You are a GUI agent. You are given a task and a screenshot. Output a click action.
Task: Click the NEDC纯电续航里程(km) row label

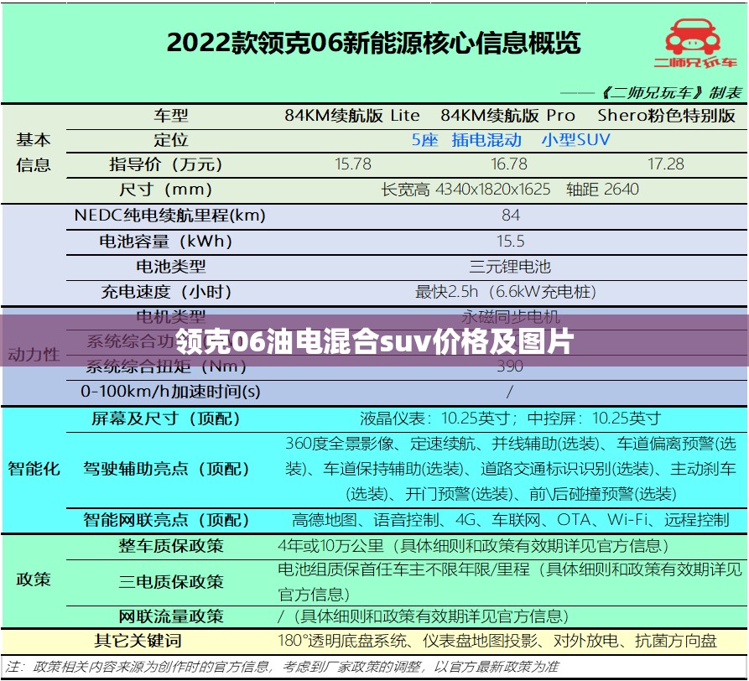[x=169, y=216]
